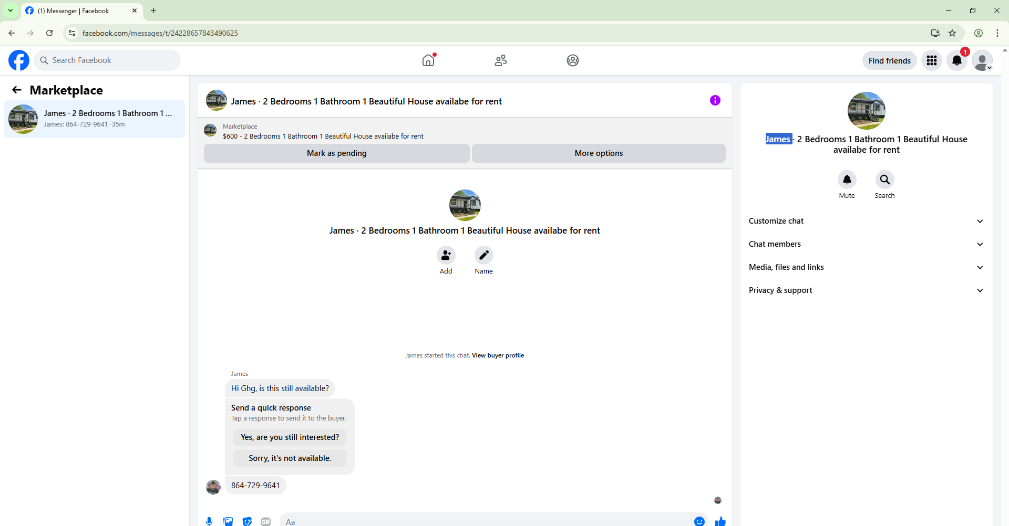Open the emoji picker icon

tap(699, 521)
